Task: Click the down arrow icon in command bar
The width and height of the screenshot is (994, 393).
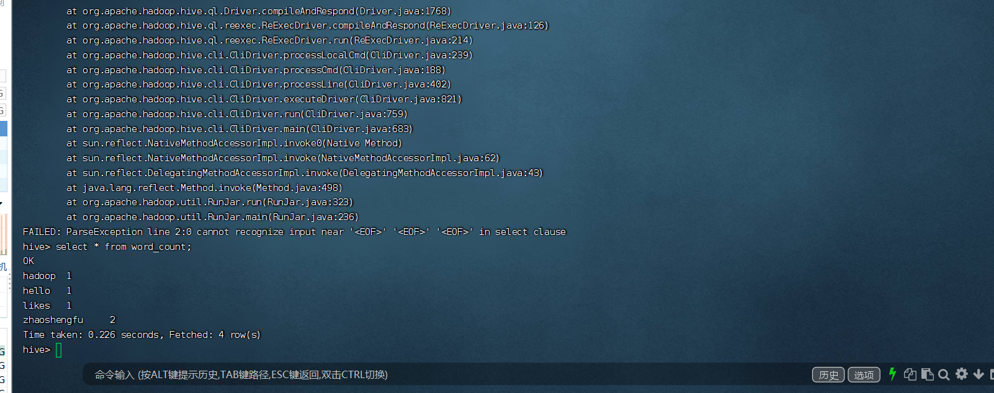Action: click(978, 374)
